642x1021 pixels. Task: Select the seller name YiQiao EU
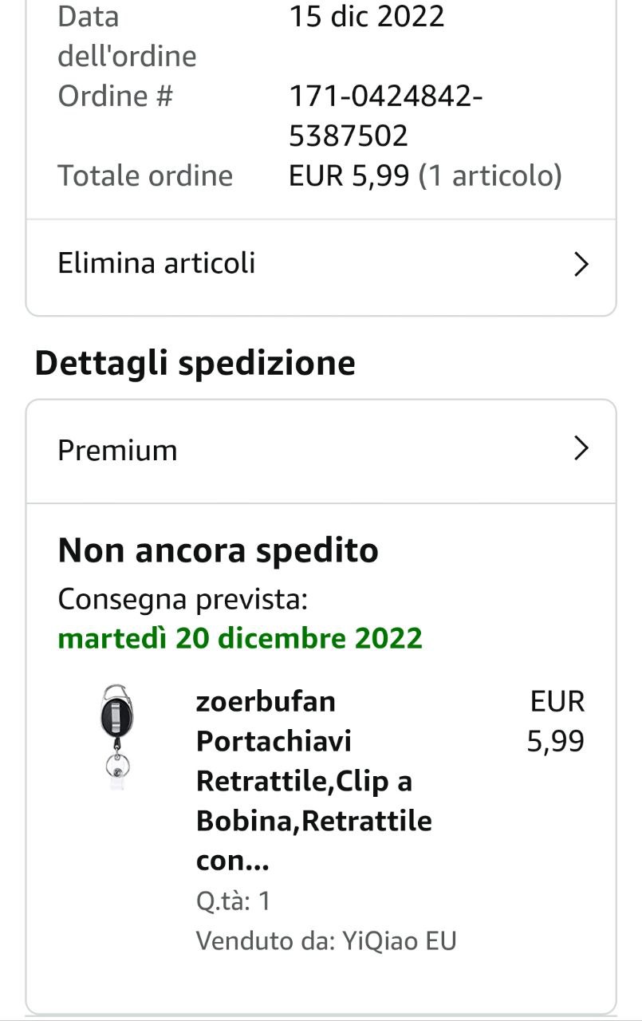pos(400,940)
